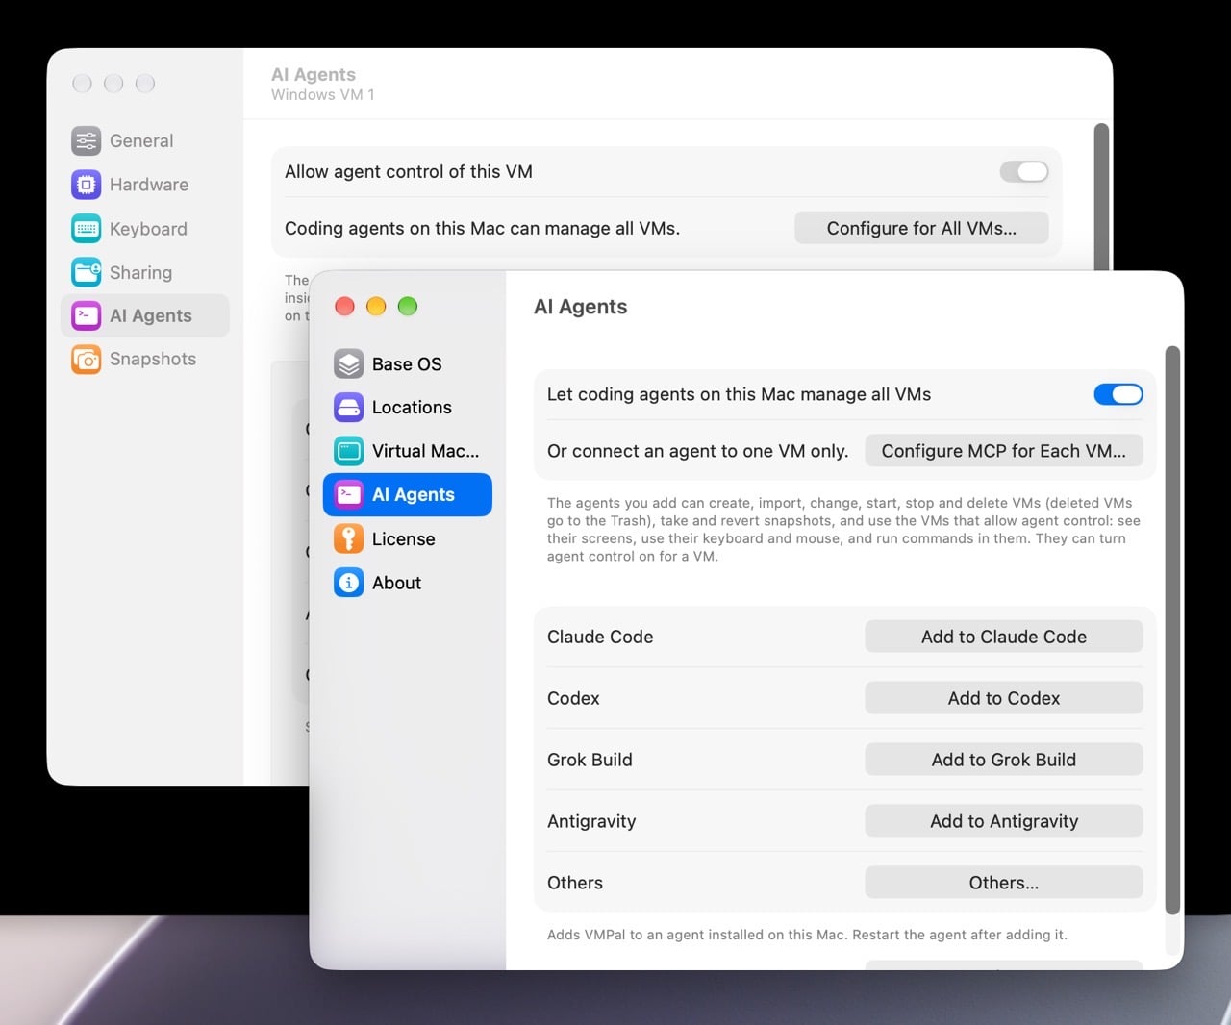Click the AI Agents icon in VM window
The width and height of the screenshot is (1231, 1025).
click(87, 315)
